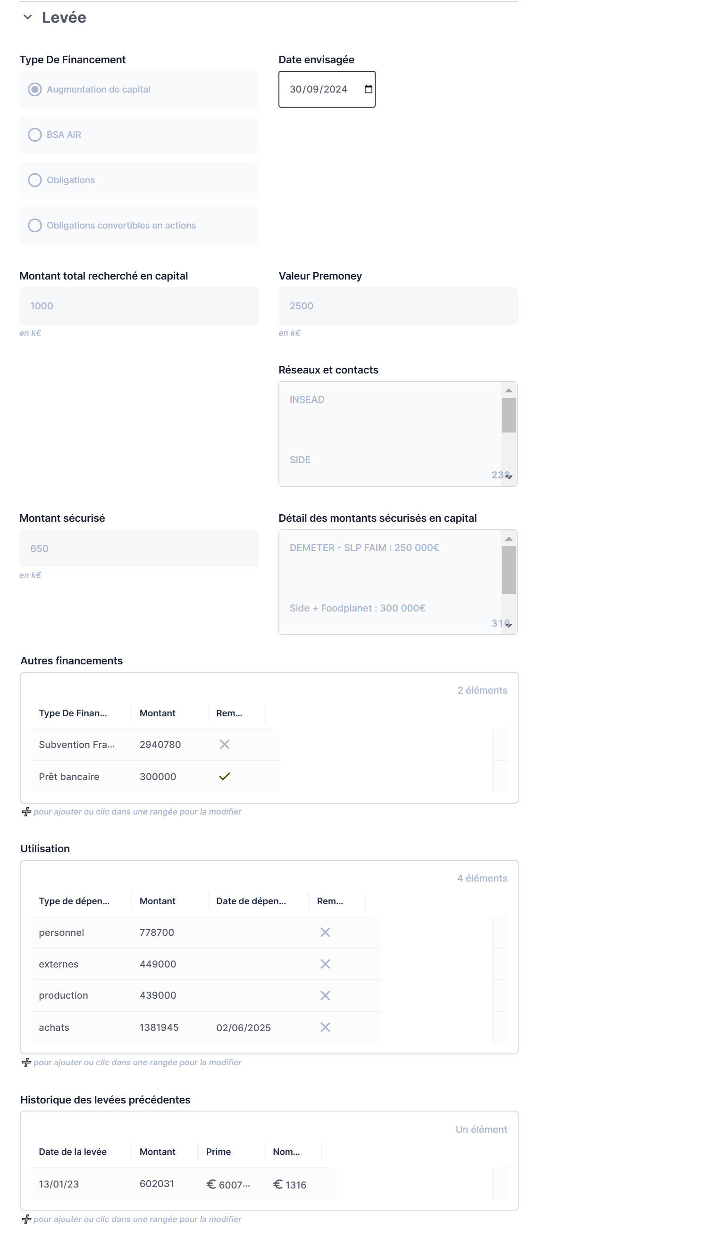723x1239 pixels.
Task: Click the X icon on Subvention row
Action: [x=224, y=744]
